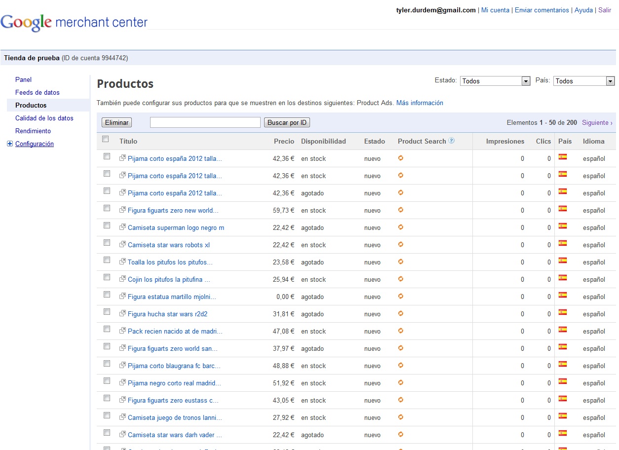Click Spain flag in Toalla los pitufos row

(x=562, y=261)
